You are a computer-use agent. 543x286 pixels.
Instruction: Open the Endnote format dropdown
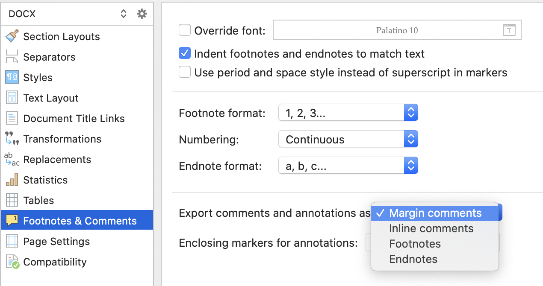[348, 166]
